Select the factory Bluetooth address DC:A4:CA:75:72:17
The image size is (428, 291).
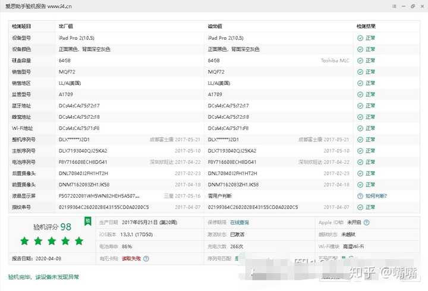(79, 106)
